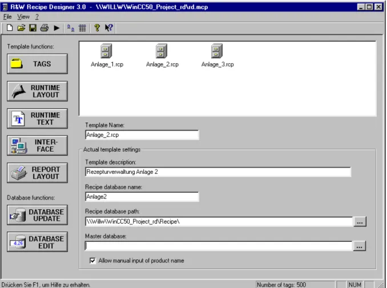Open the RUNTIME LAYOUT function
Image resolution: width=387 pixels, height=288 pixels.
(x=37, y=91)
